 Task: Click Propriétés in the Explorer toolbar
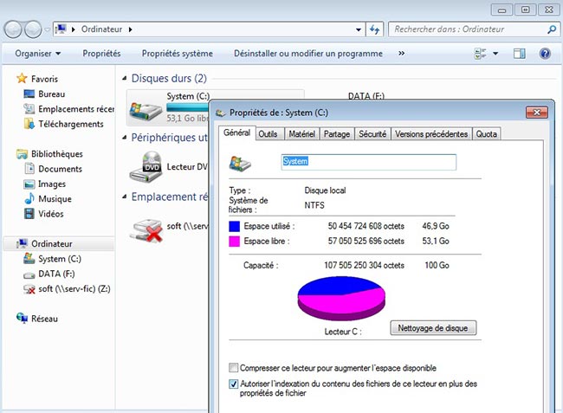101,54
